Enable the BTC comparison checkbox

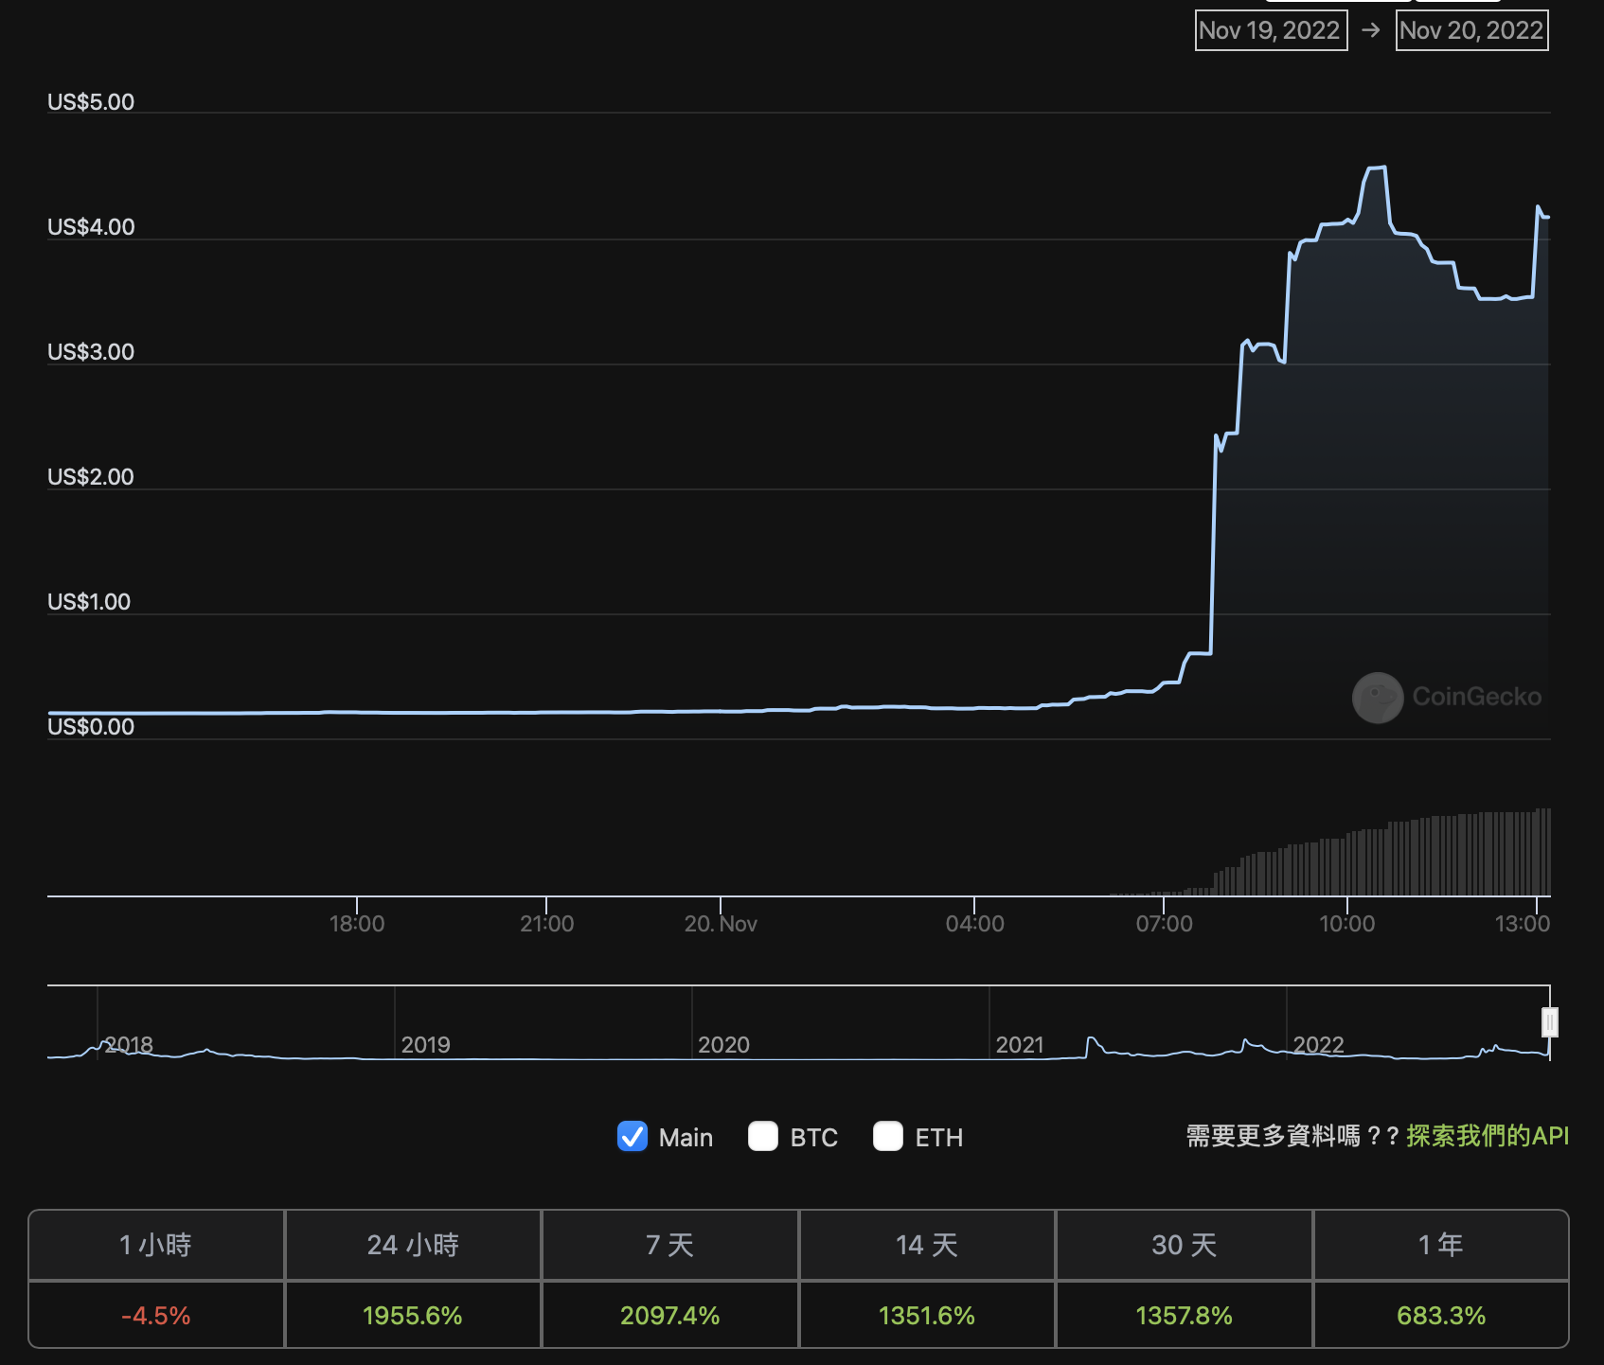tap(762, 1136)
